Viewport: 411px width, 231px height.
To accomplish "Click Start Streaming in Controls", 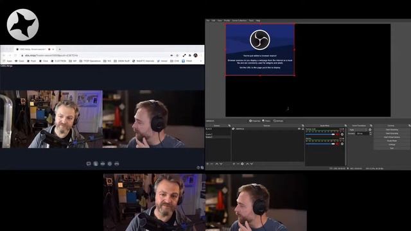I will pyautogui.click(x=392, y=130).
